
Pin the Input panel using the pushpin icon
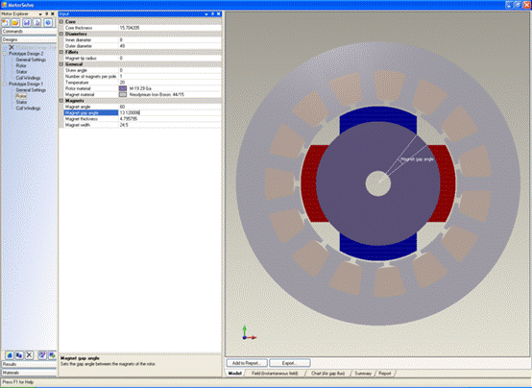point(213,13)
